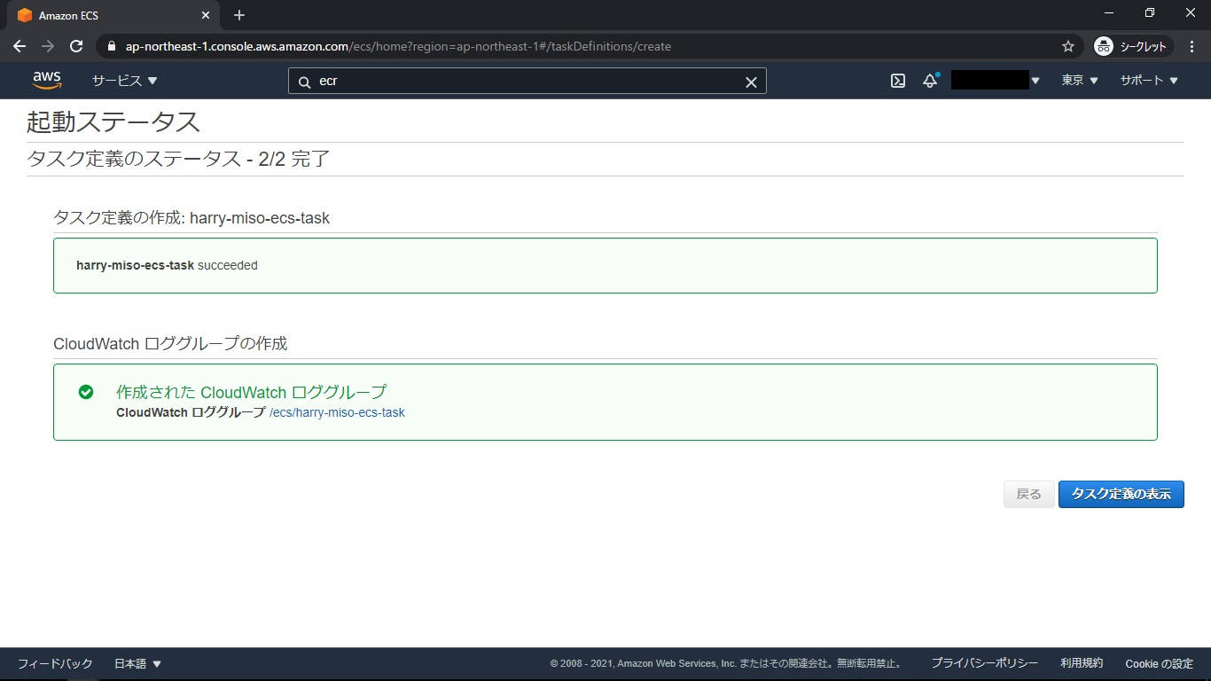Focus the AWS search field containing ecr

[523, 82]
